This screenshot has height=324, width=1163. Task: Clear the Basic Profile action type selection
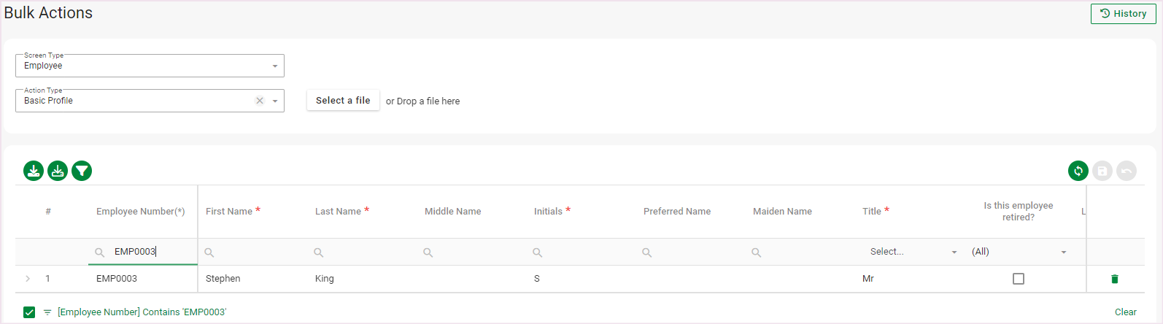tap(260, 101)
